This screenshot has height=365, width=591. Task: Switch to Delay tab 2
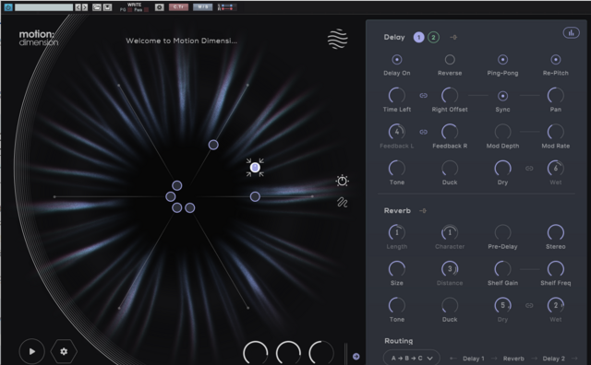(433, 37)
